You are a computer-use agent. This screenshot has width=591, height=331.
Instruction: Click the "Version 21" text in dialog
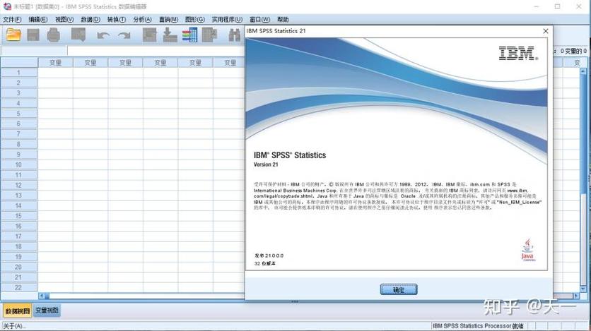pyautogui.click(x=266, y=164)
